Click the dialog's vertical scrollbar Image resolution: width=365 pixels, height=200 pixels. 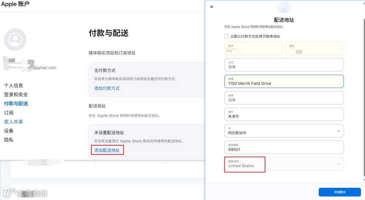pyautogui.click(x=364, y=98)
